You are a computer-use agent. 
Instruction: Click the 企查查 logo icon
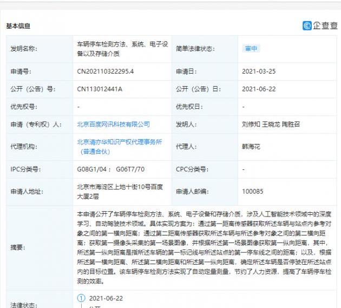tap(307, 25)
